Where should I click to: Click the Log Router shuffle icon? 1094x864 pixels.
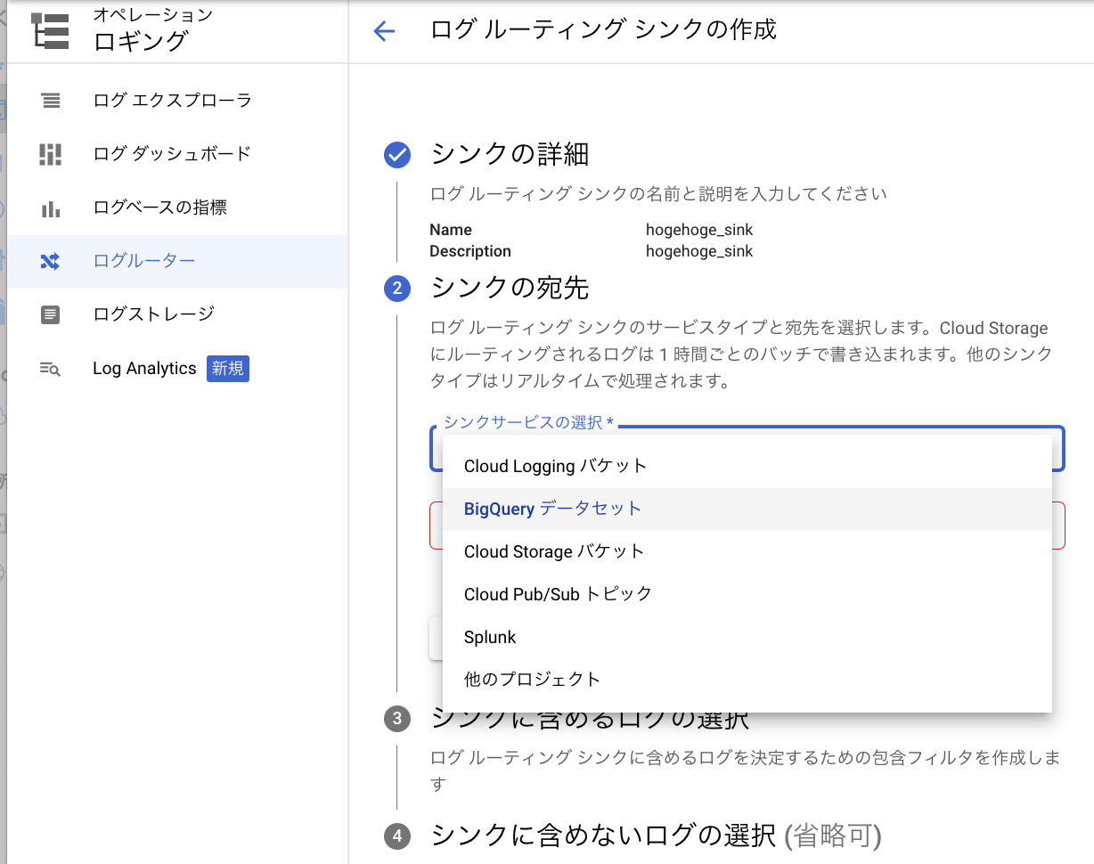(x=50, y=261)
